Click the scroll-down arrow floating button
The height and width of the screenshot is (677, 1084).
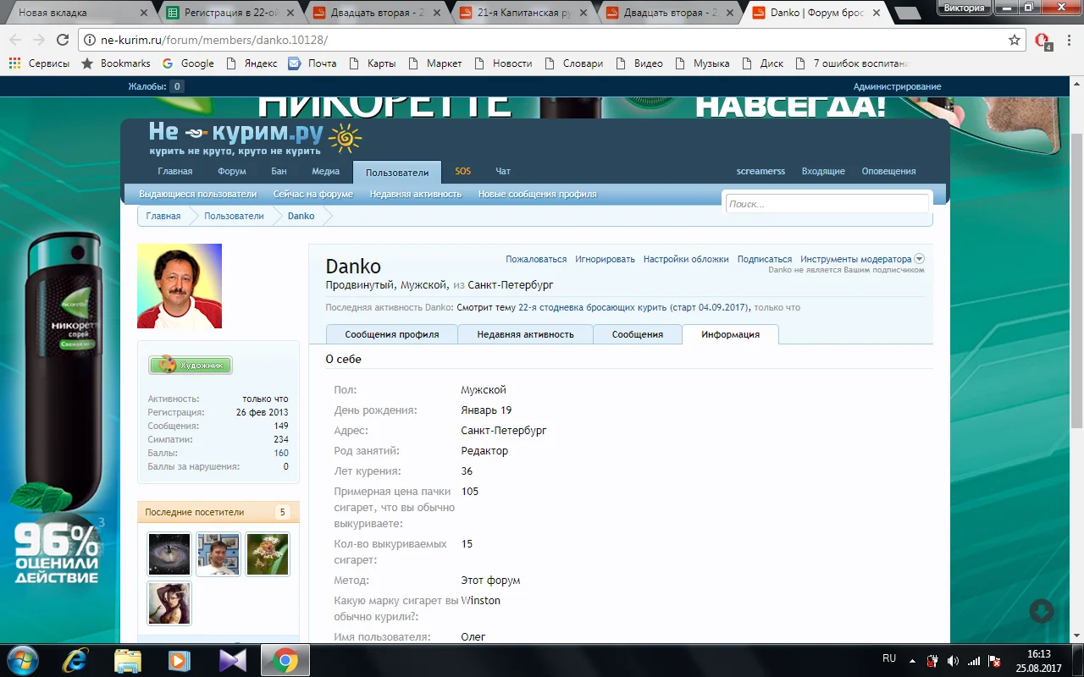coord(1041,611)
